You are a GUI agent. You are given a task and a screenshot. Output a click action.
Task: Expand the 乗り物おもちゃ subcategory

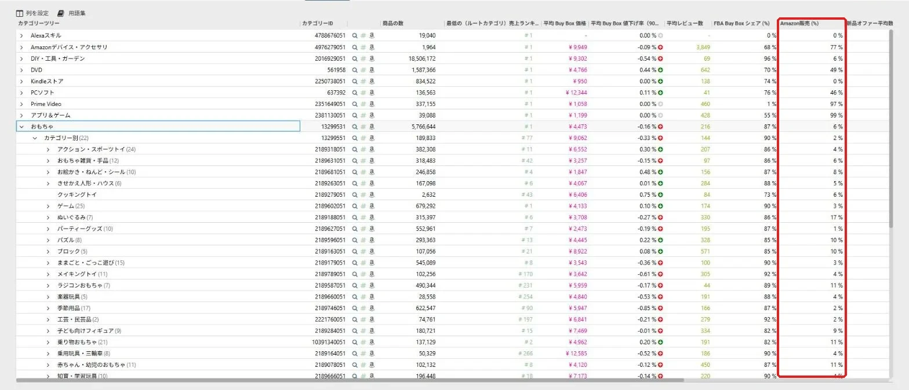click(x=48, y=342)
